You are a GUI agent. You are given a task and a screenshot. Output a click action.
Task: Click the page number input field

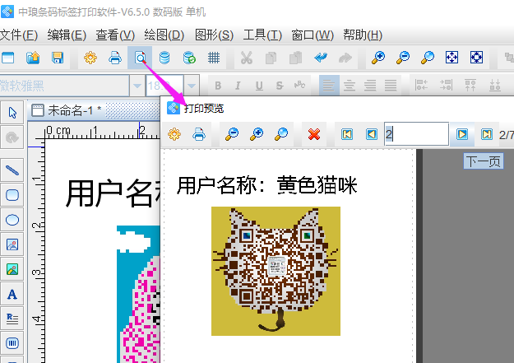(x=415, y=134)
